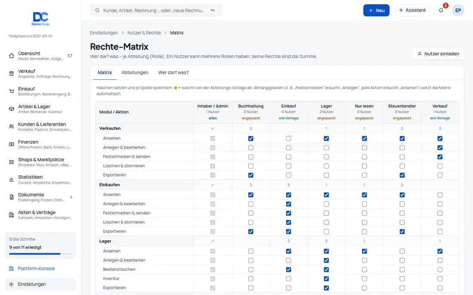Open the EP user avatar
The height and width of the screenshot is (295, 473).
click(458, 10)
